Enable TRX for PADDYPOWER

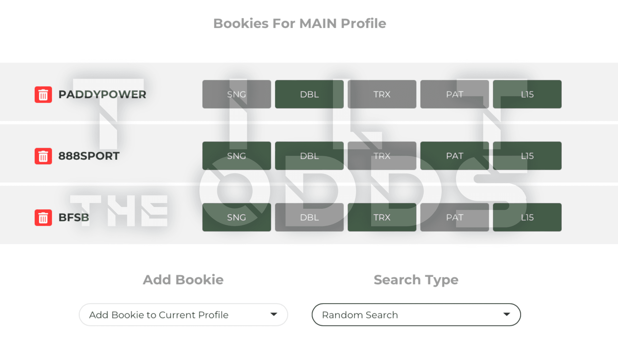382,94
